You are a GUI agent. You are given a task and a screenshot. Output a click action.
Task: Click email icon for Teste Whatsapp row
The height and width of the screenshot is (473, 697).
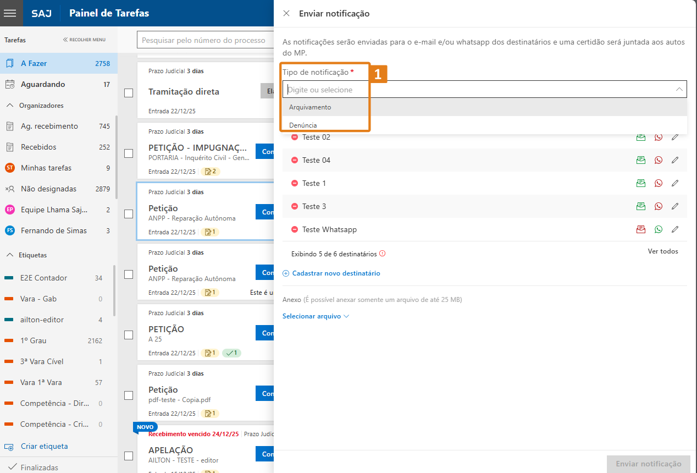point(640,229)
